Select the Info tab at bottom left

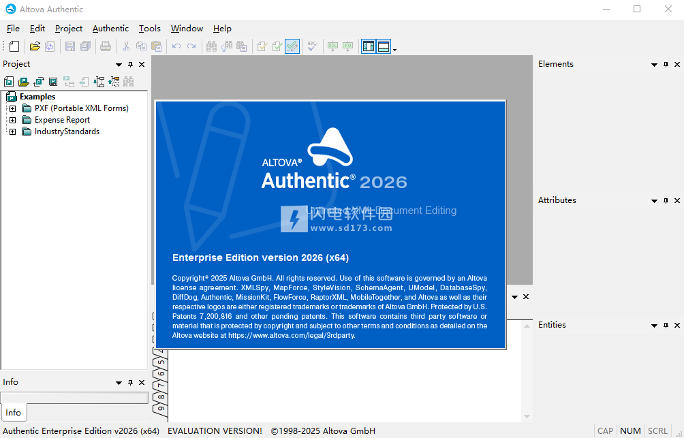(x=13, y=412)
